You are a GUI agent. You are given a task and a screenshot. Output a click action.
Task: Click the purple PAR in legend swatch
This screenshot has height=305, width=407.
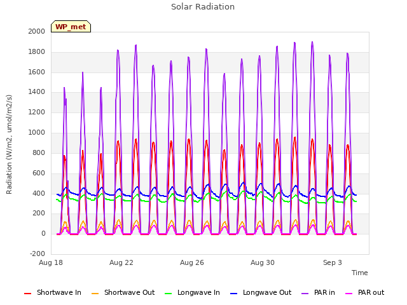pos(305,294)
